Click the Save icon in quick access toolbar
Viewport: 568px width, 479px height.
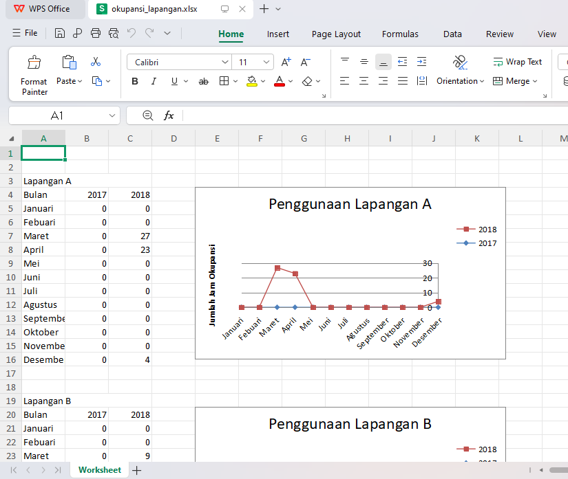pos(60,33)
